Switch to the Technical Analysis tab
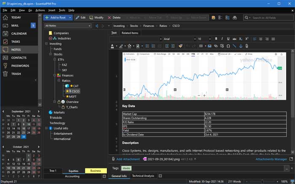The image size is (295, 184). (143, 176)
